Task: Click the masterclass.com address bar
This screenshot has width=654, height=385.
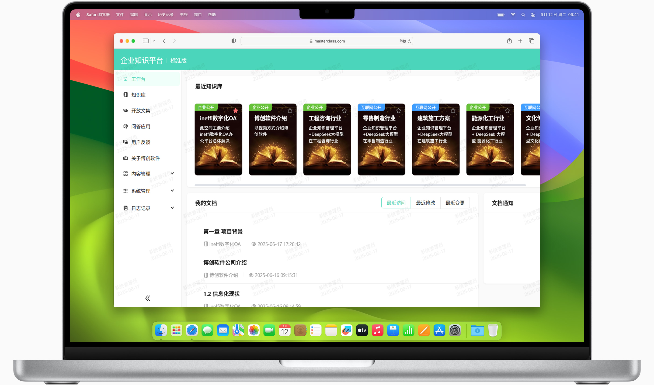Action: (x=327, y=41)
